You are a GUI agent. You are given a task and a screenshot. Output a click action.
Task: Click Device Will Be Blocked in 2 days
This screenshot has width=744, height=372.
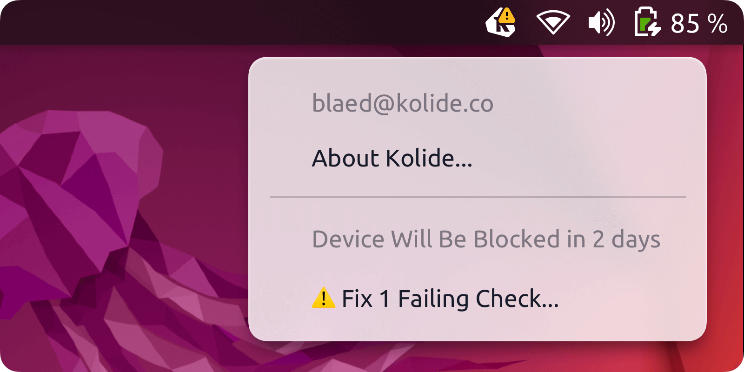click(486, 239)
